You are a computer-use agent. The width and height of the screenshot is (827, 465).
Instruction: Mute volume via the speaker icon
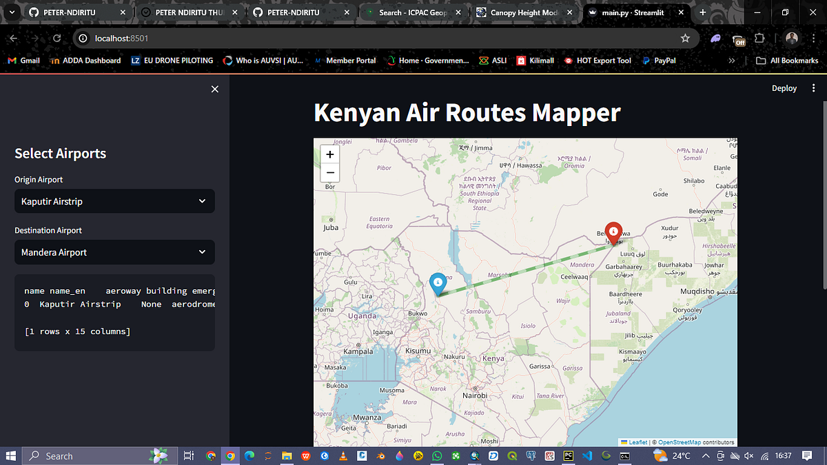tap(748, 455)
